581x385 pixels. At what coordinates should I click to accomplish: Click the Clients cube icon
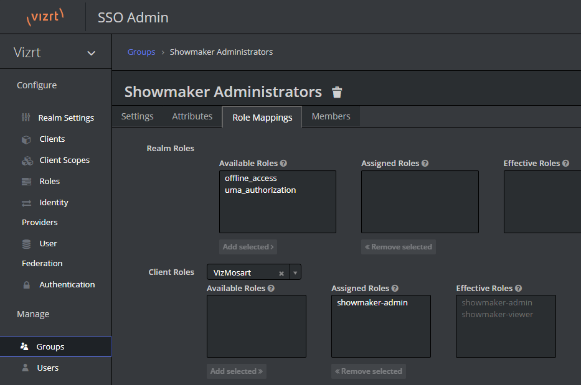click(26, 139)
